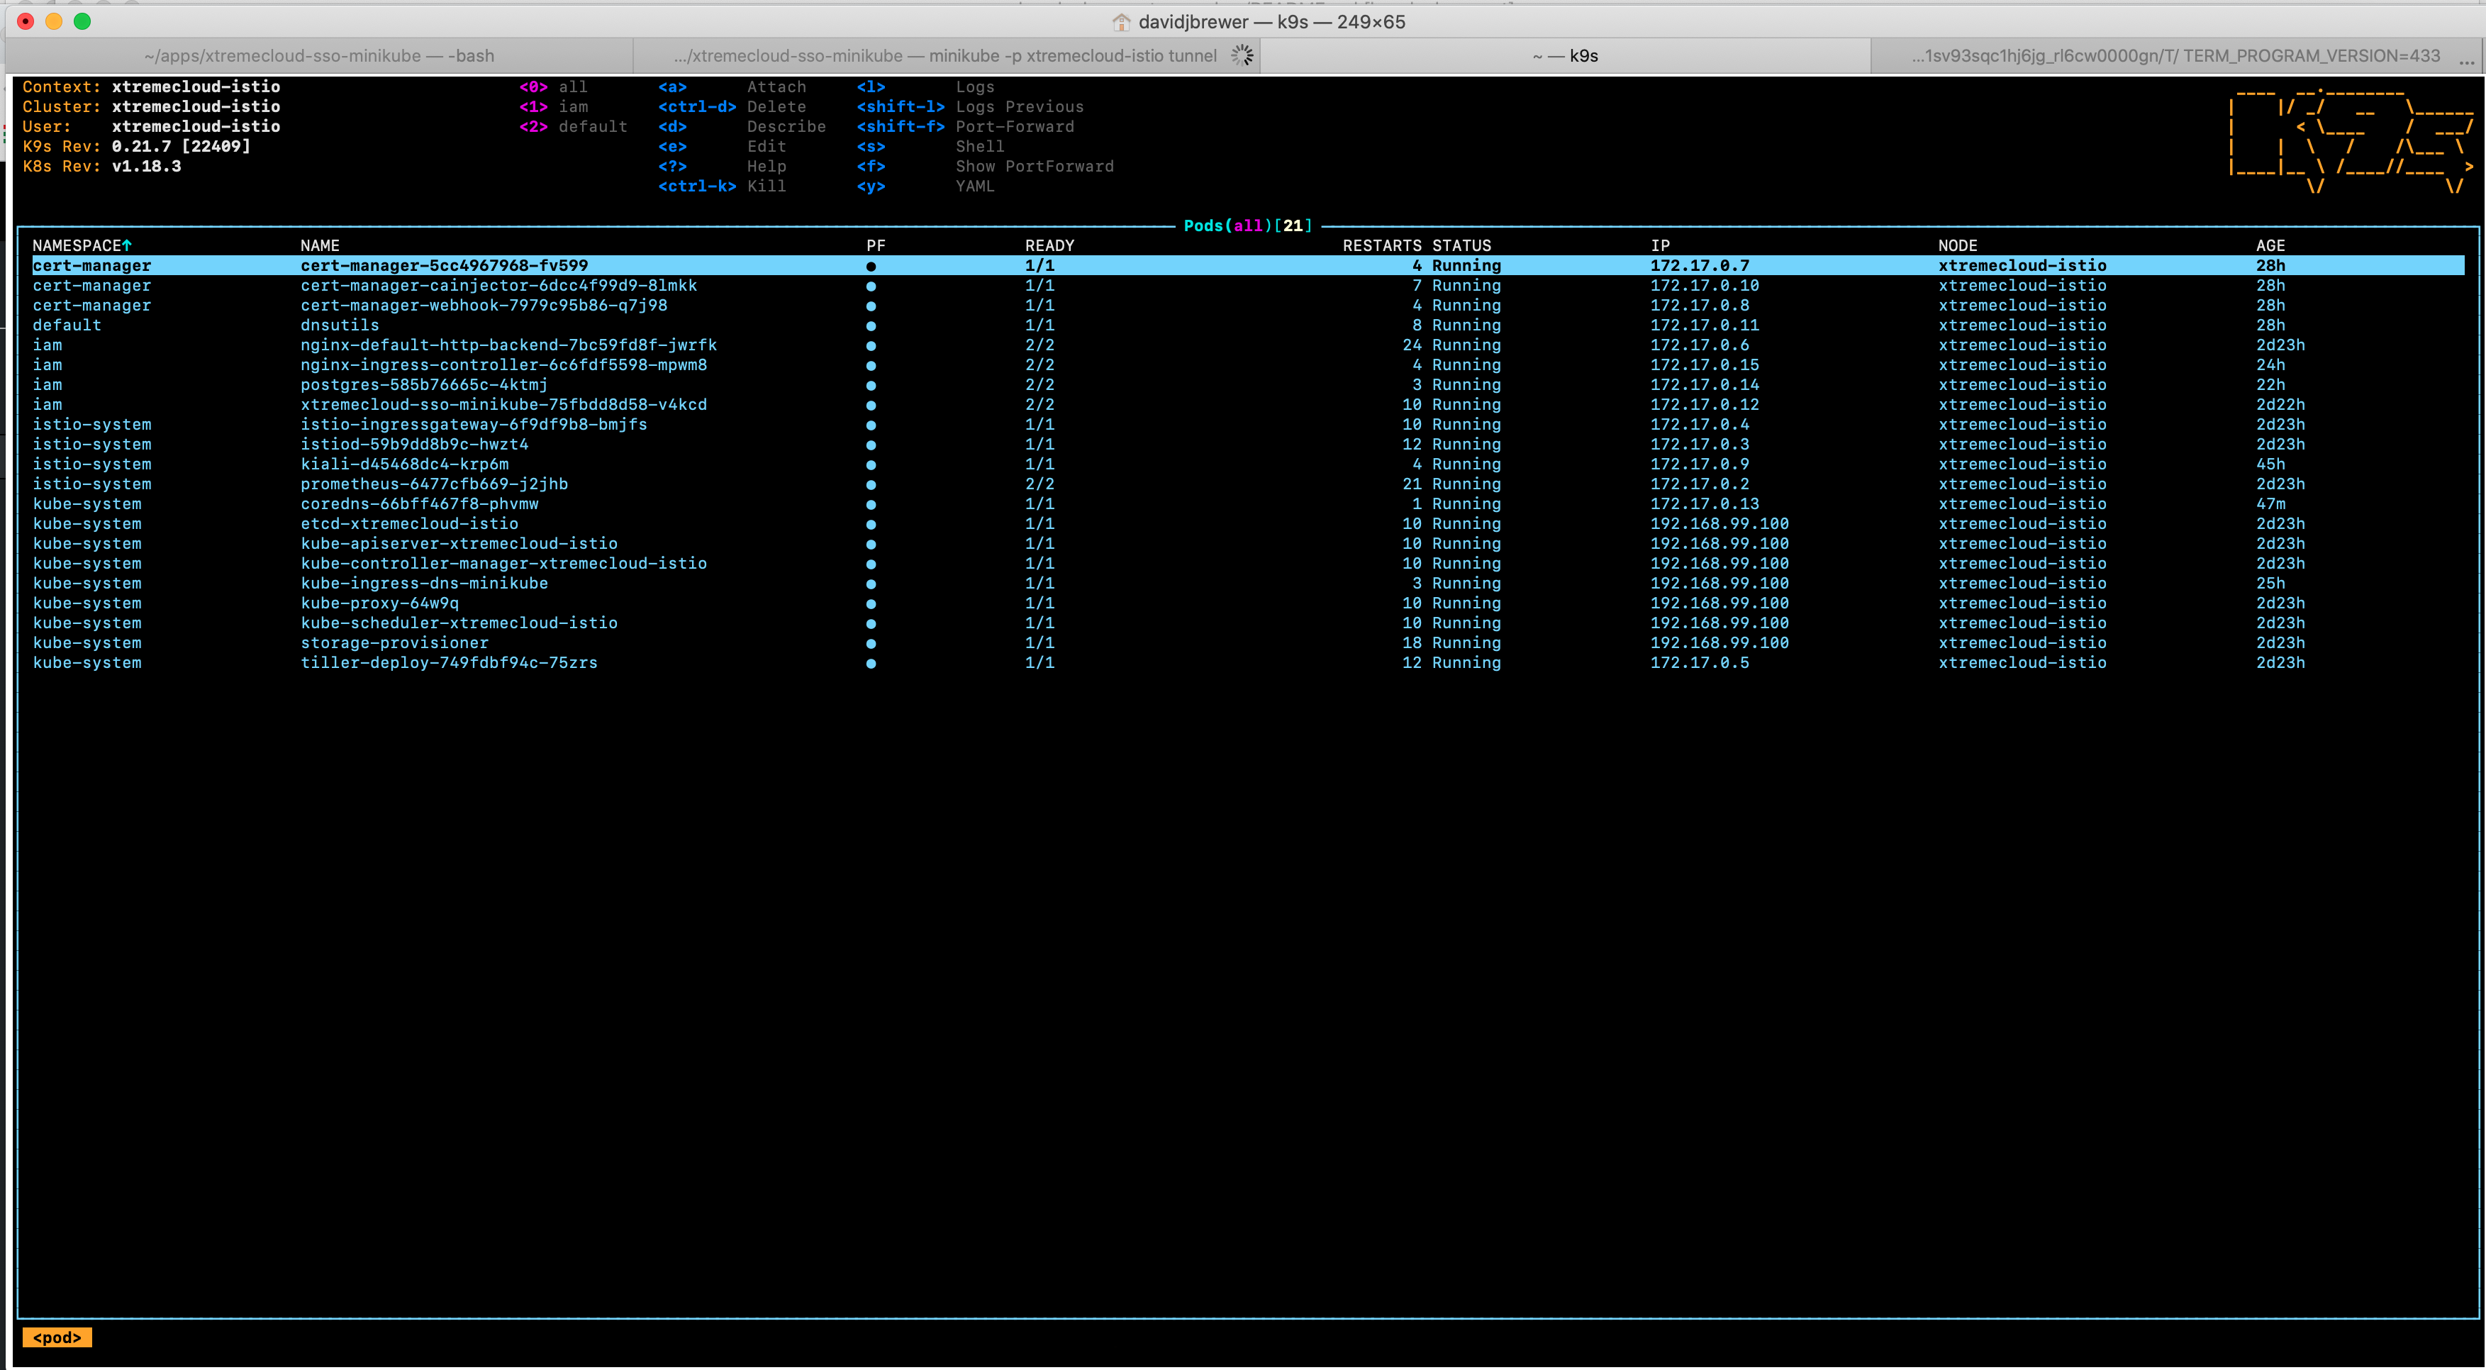Viewport: 2486px width, 1370px height.
Task: Click the port-forward dot for dnsutils row
Action: [871, 326]
